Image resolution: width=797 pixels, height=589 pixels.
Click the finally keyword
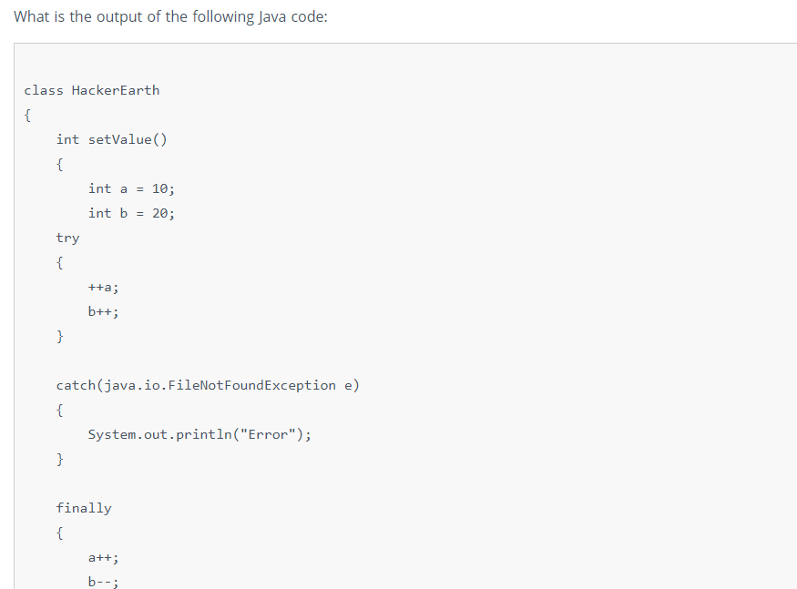[84, 508]
